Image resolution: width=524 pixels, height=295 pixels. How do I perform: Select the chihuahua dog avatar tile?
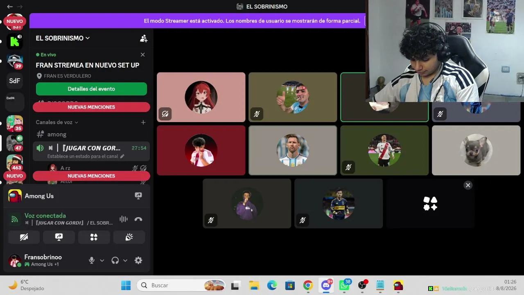tap(476, 150)
